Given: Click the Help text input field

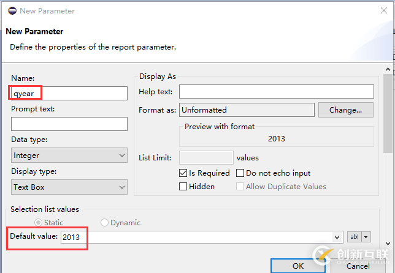Looking at the screenshot, I should coord(277,91).
